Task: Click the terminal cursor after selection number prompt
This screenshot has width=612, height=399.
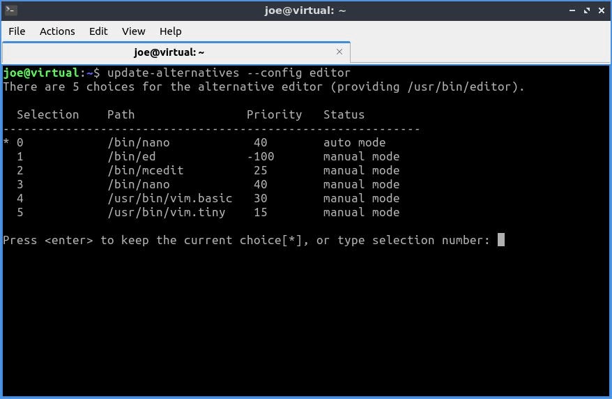Action: pyautogui.click(x=501, y=240)
